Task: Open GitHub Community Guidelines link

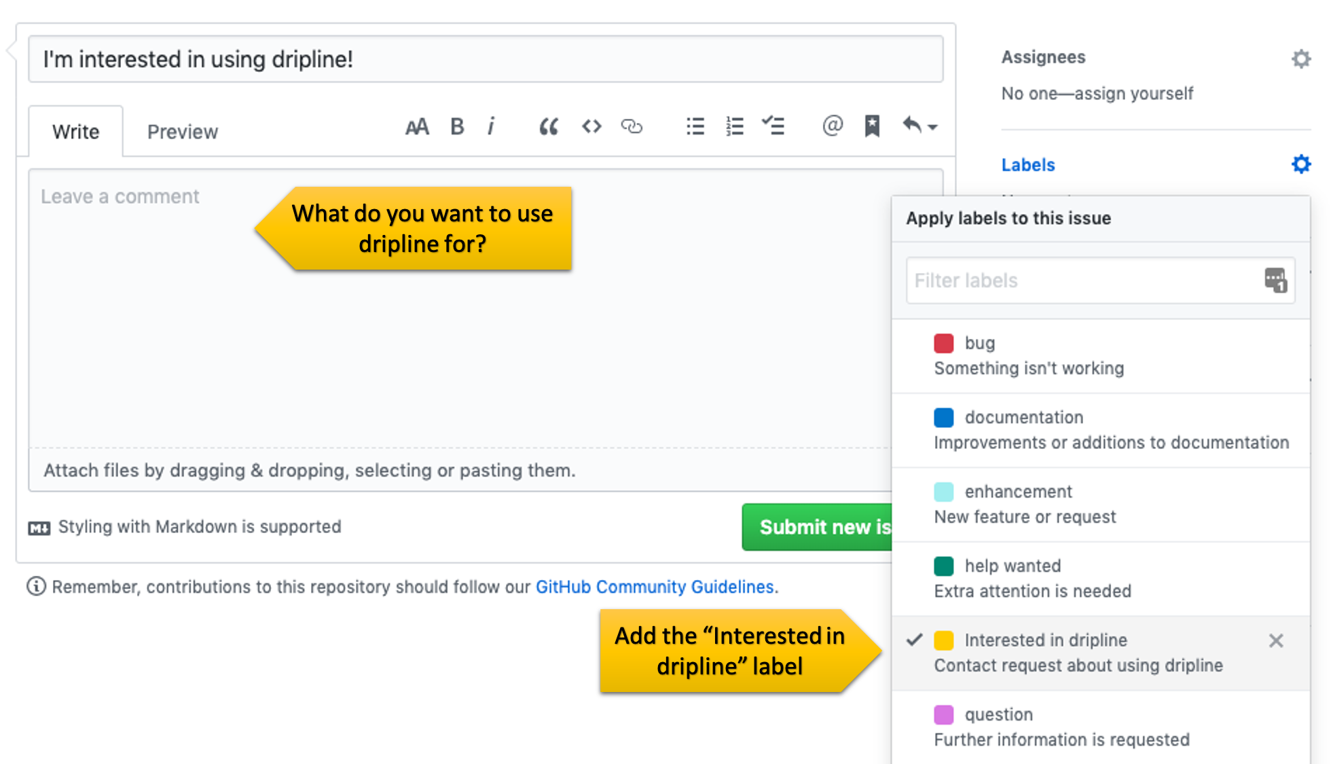Action: pos(655,587)
